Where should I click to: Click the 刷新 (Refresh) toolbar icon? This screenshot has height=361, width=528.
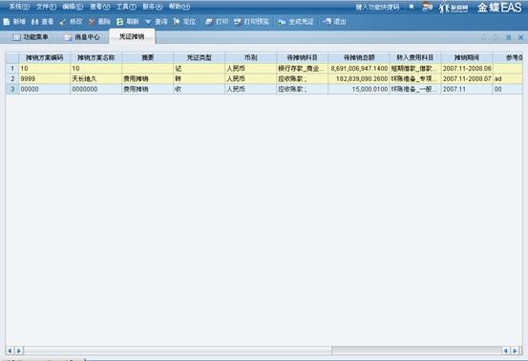(x=120, y=22)
